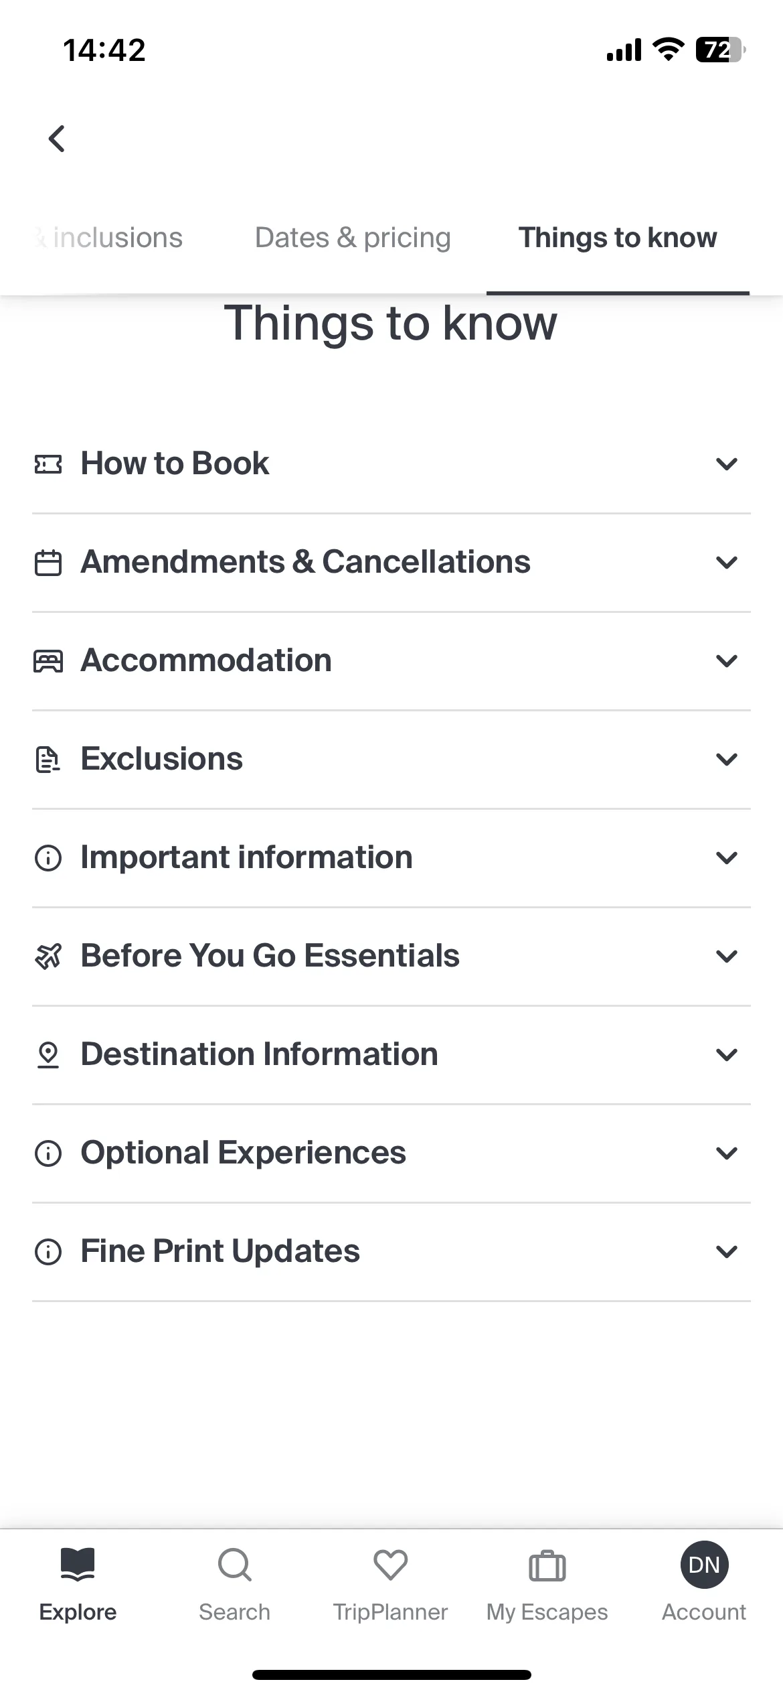Expand the Exclusions chevron
The image size is (783, 1696).
[727, 760]
